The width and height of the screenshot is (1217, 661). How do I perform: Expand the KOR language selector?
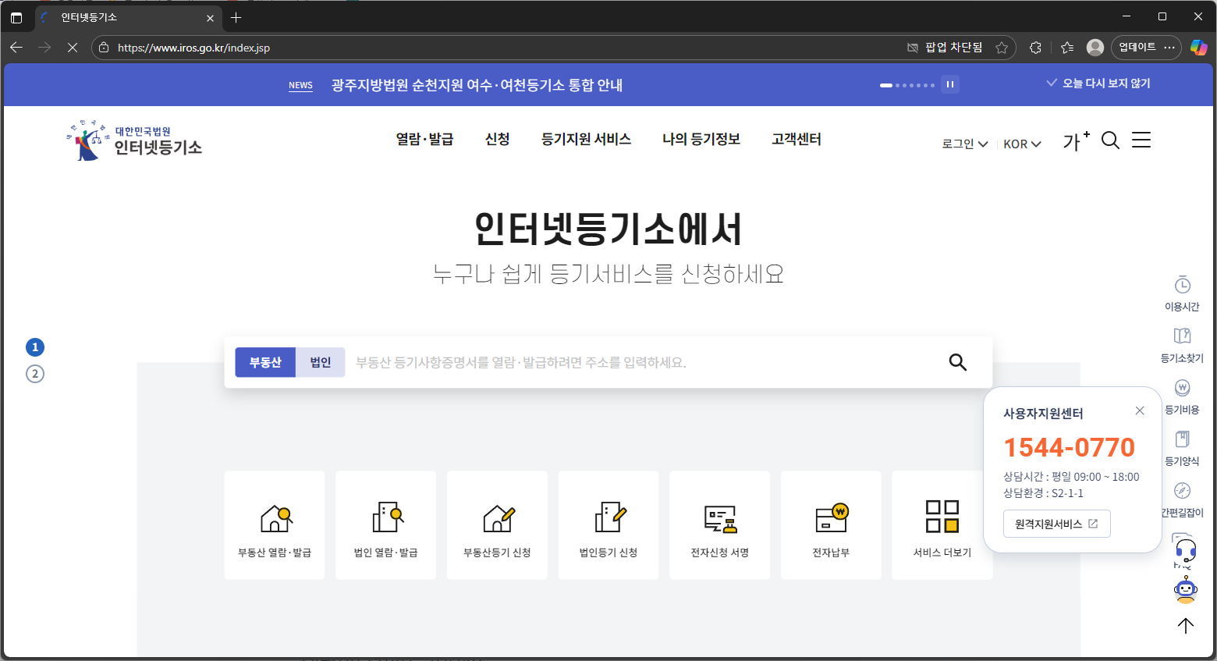click(1022, 144)
